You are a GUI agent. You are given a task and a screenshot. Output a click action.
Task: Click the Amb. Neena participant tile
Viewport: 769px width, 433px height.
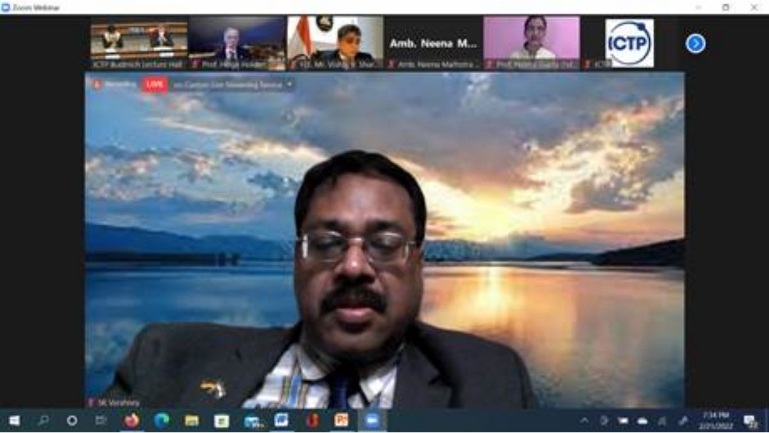434,43
